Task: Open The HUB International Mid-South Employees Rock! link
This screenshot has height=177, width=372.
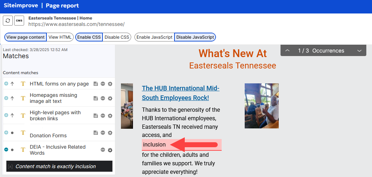Action: (181, 93)
